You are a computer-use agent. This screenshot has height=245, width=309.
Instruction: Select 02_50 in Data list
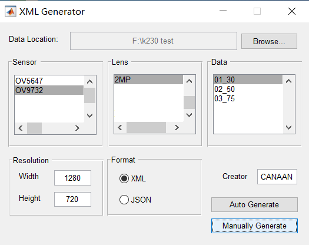click(248, 89)
